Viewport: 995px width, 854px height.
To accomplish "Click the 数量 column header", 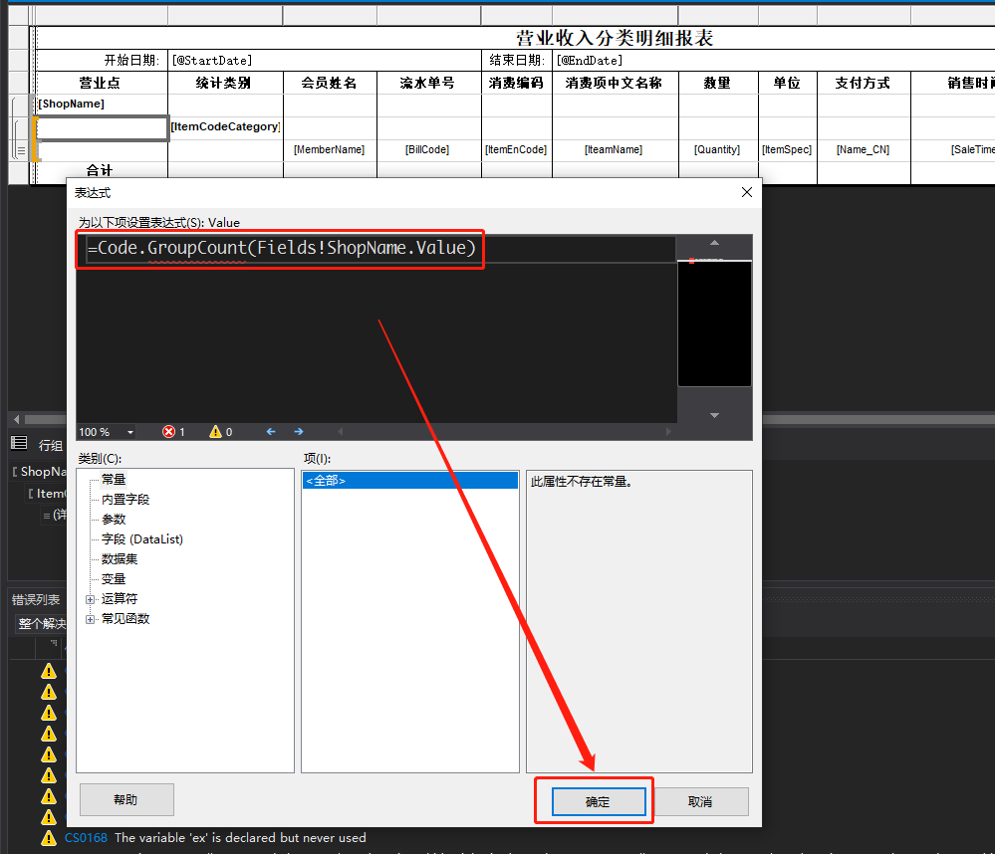I will click(717, 83).
